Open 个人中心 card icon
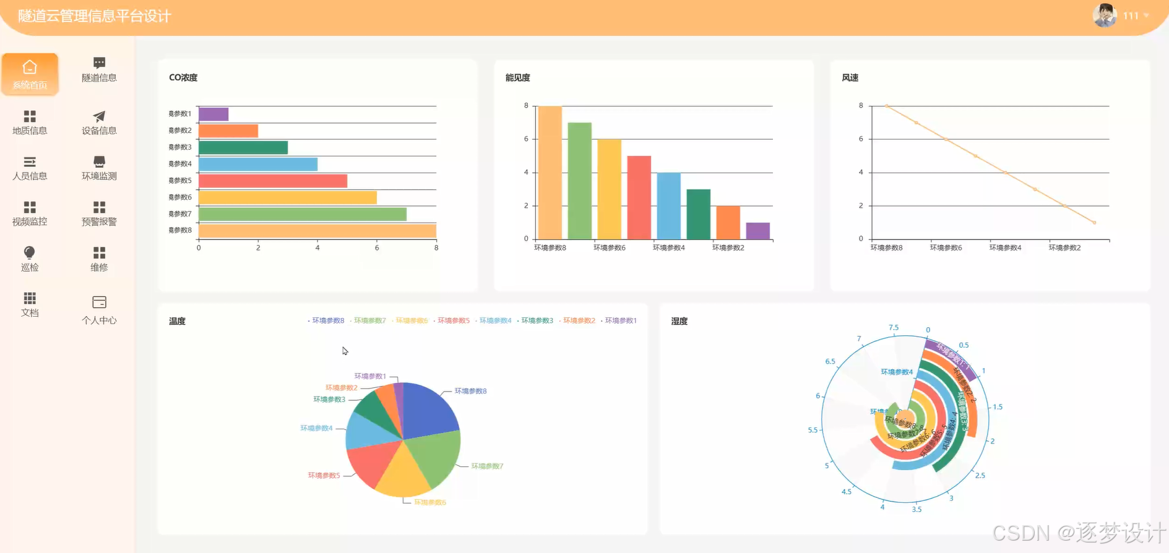Screen dimensions: 1169x553 [x=99, y=302]
